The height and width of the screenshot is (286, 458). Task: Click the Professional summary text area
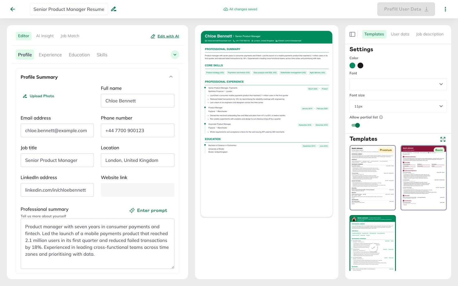[x=97, y=244]
